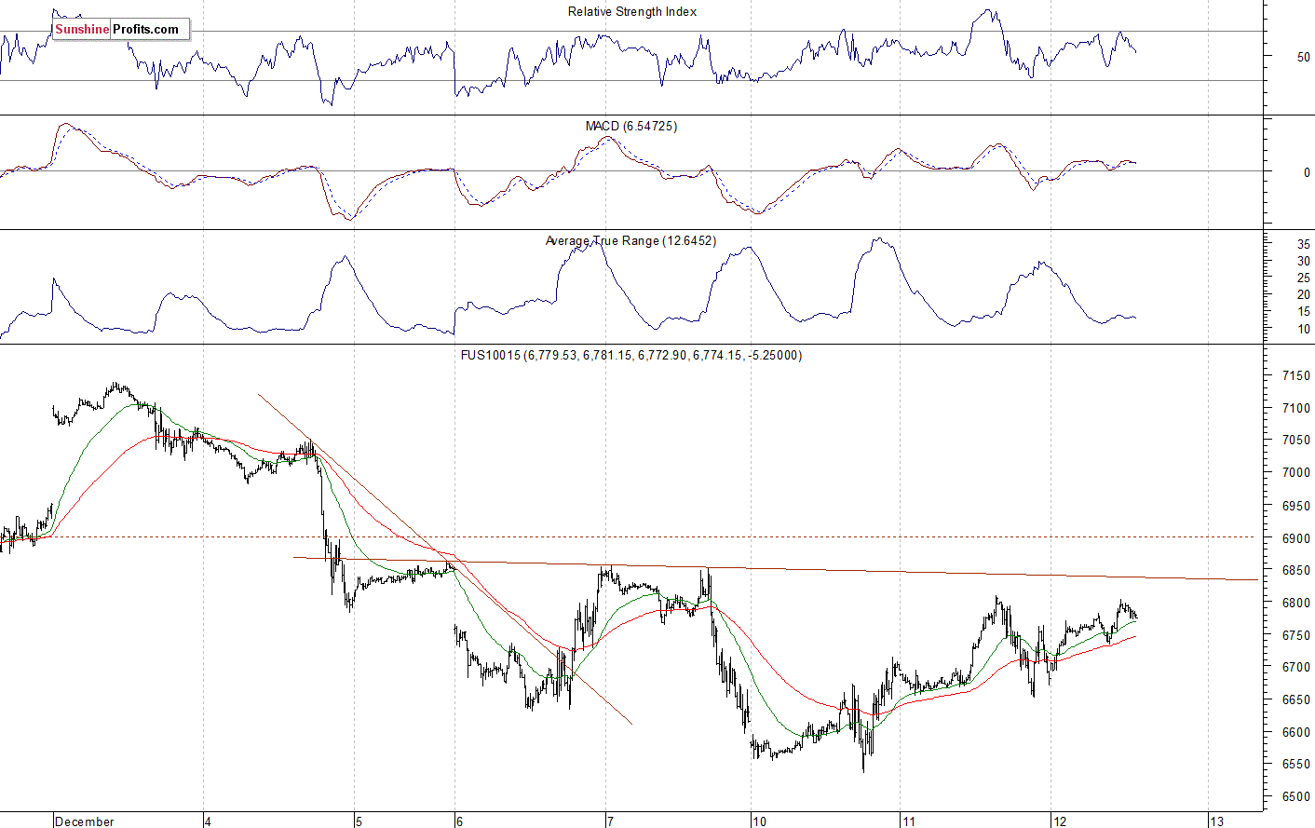Click date label 4 on time axis
Image resolution: width=1315 pixels, height=828 pixels.
coord(209,821)
